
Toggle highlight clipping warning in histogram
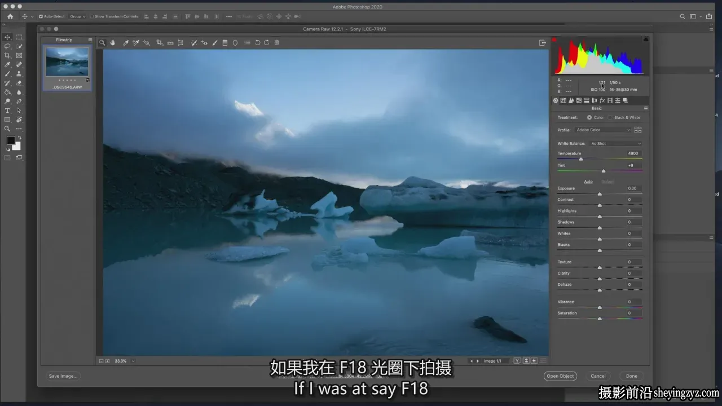point(646,39)
